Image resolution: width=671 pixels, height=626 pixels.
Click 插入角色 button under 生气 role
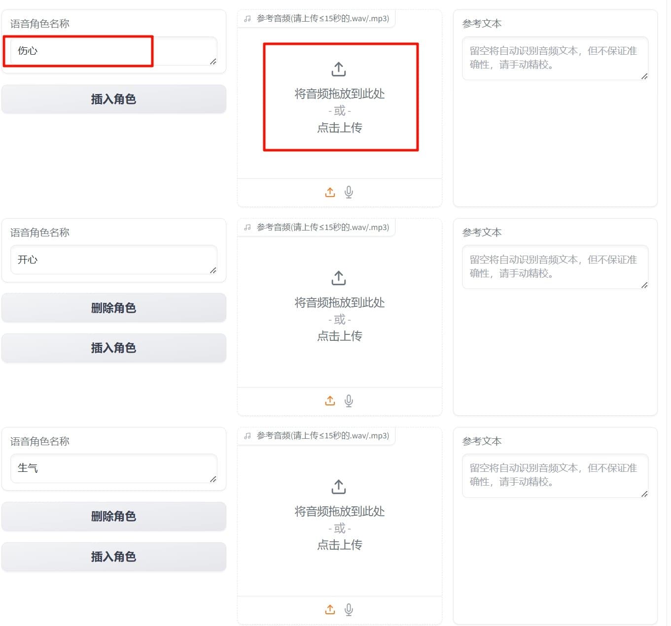(114, 557)
